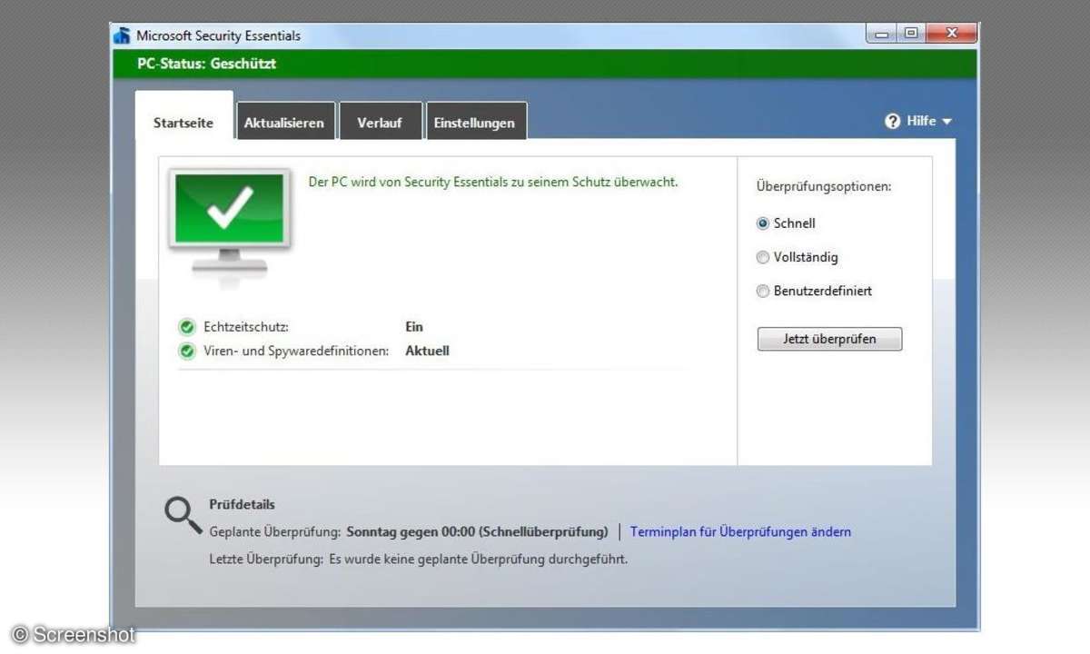Click 'Es wurde keine geplante Überprüfung durchgeführt.' text
The image size is (1090, 654).
point(478,559)
